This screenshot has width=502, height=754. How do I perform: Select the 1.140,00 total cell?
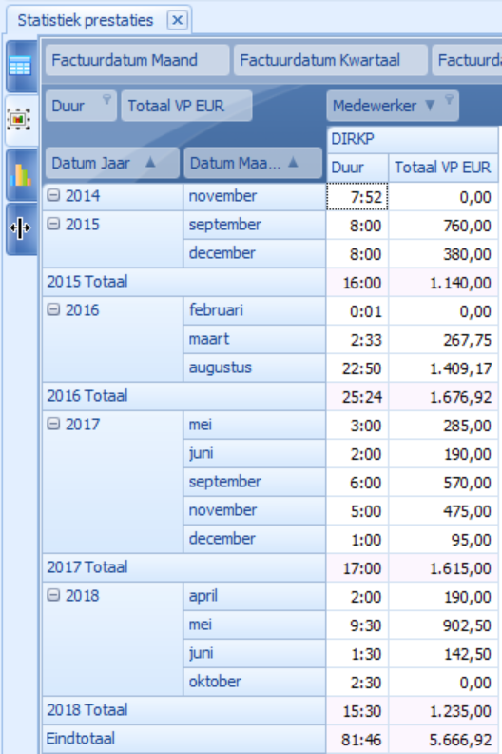pos(443,282)
